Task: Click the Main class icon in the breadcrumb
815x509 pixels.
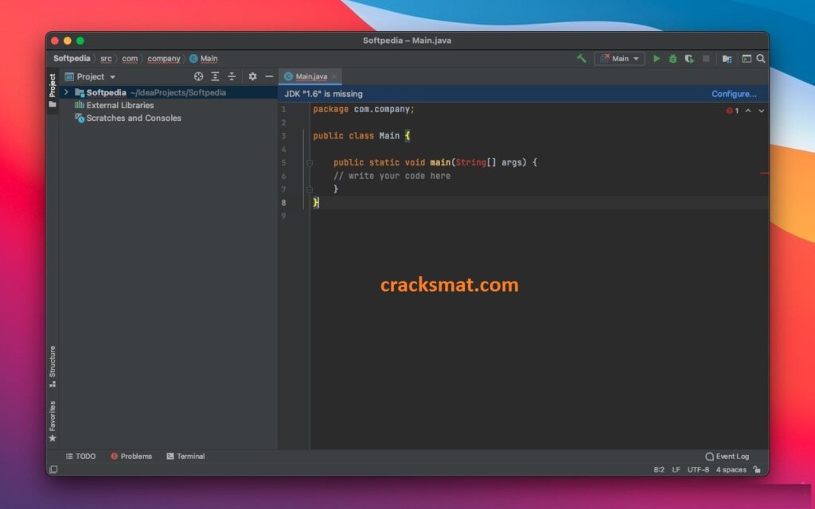Action: tap(193, 59)
